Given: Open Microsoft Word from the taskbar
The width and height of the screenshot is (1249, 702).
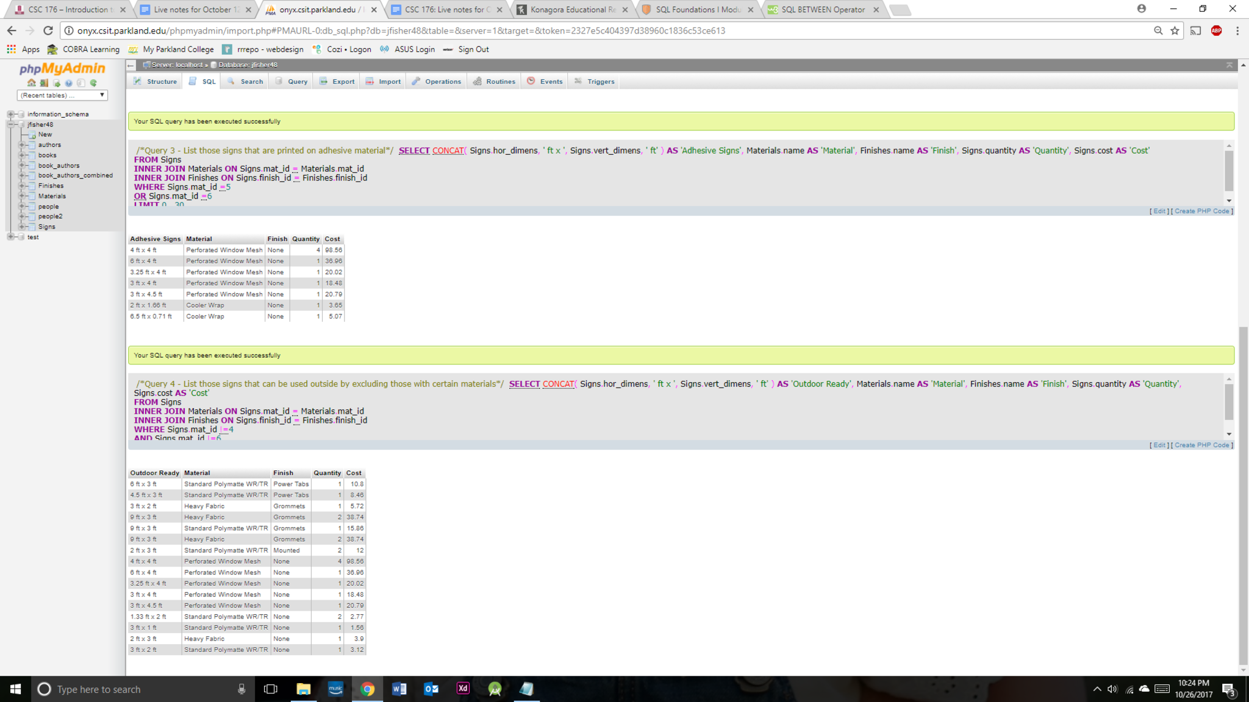Looking at the screenshot, I should pyautogui.click(x=399, y=689).
